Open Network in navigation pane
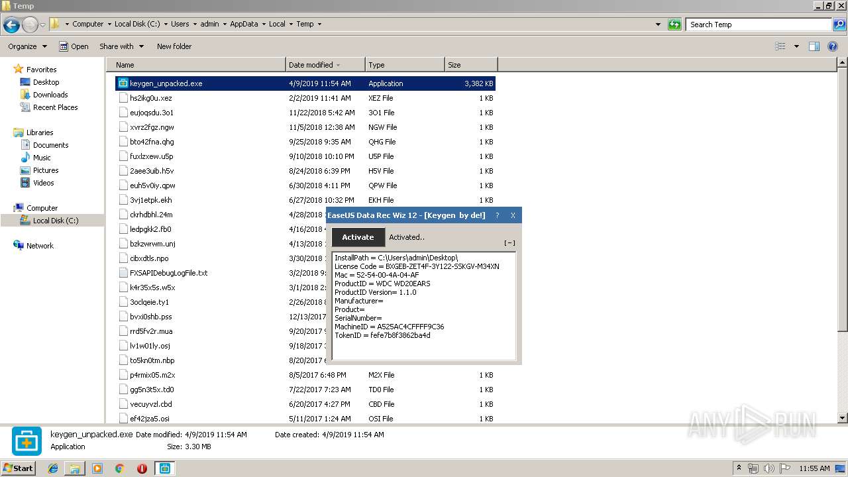 click(40, 246)
